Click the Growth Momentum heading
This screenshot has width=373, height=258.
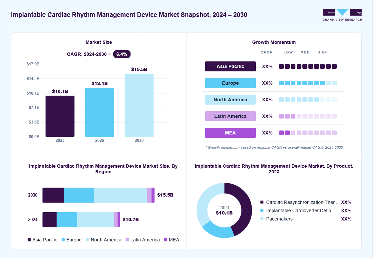tap(274, 42)
